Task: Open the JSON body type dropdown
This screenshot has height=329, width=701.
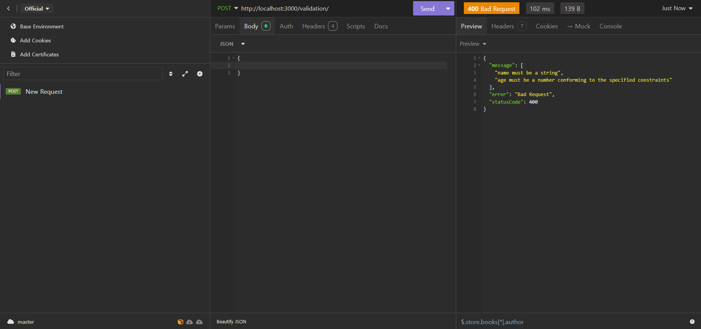Action: pos(232,44)
